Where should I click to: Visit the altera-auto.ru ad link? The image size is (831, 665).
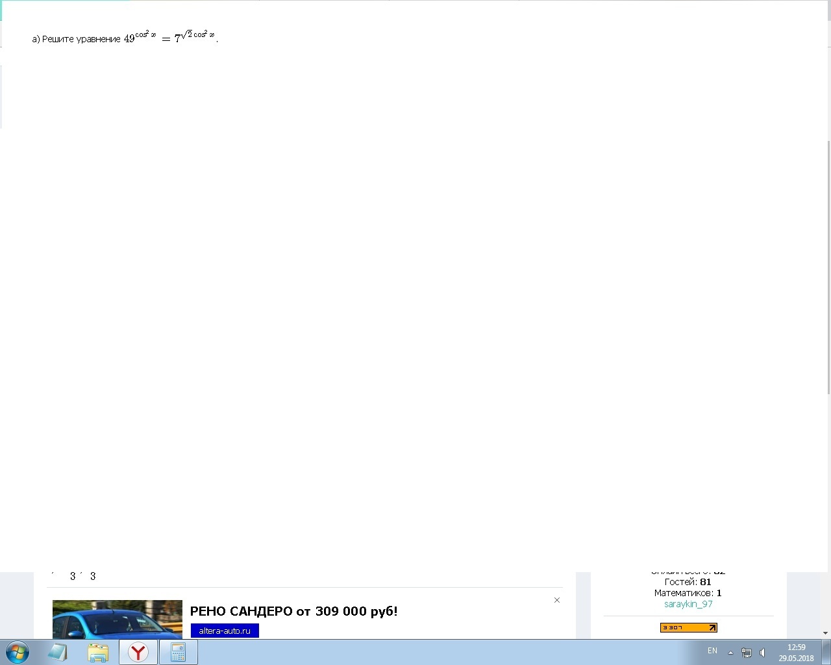pos(224,630)
